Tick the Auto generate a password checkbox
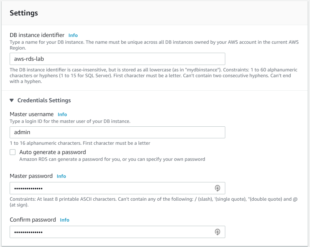This screenshot has height=247, width=310. pos(13,152)
